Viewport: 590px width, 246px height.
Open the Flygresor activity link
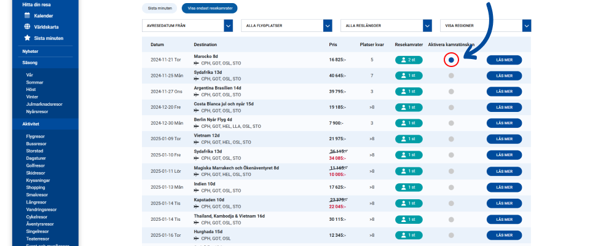35,137
